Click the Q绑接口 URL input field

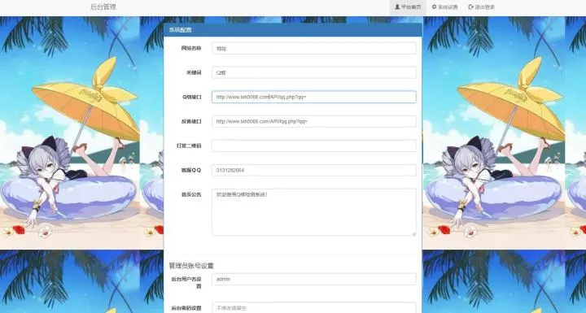pos(313,97)
